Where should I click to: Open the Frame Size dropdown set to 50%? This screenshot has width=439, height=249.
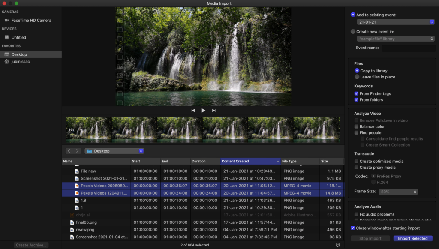398,192
